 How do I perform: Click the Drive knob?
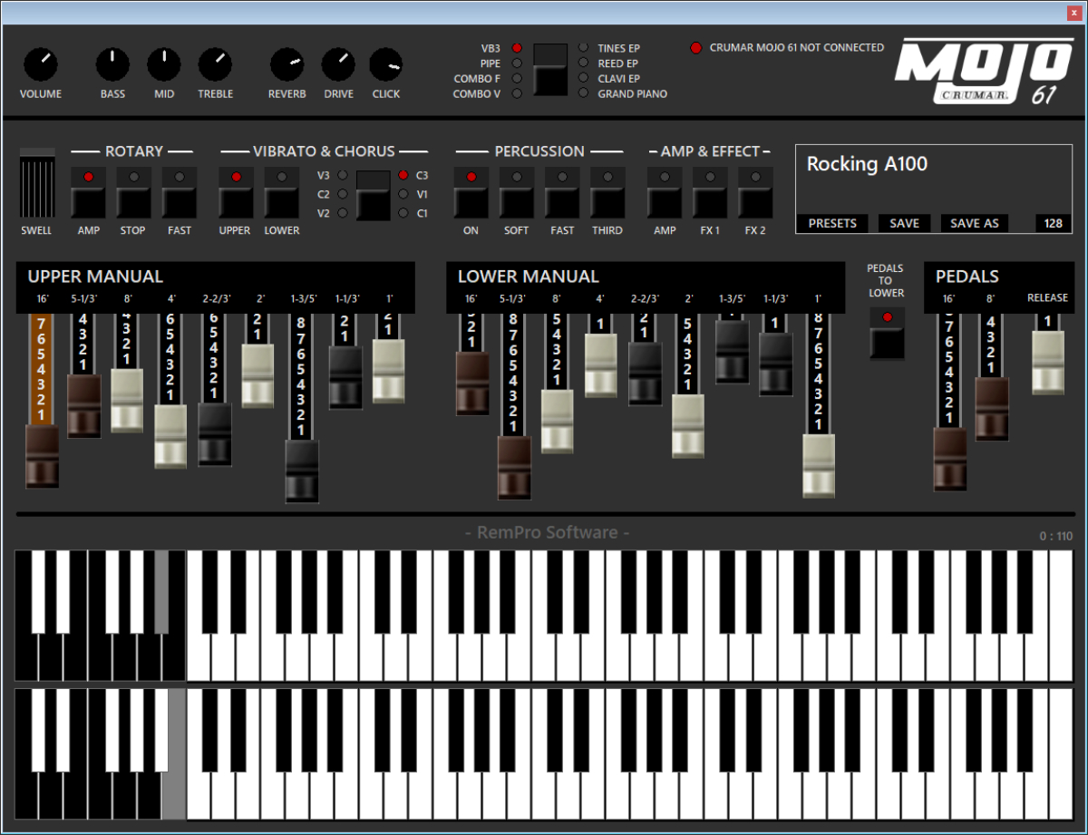(x=338, y=64)
